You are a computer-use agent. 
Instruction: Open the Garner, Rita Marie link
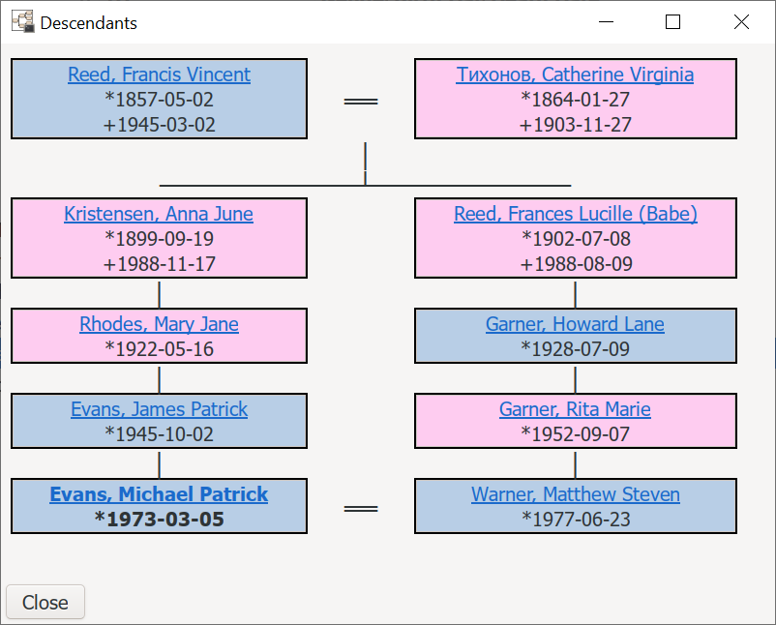[x=575, y=410]
